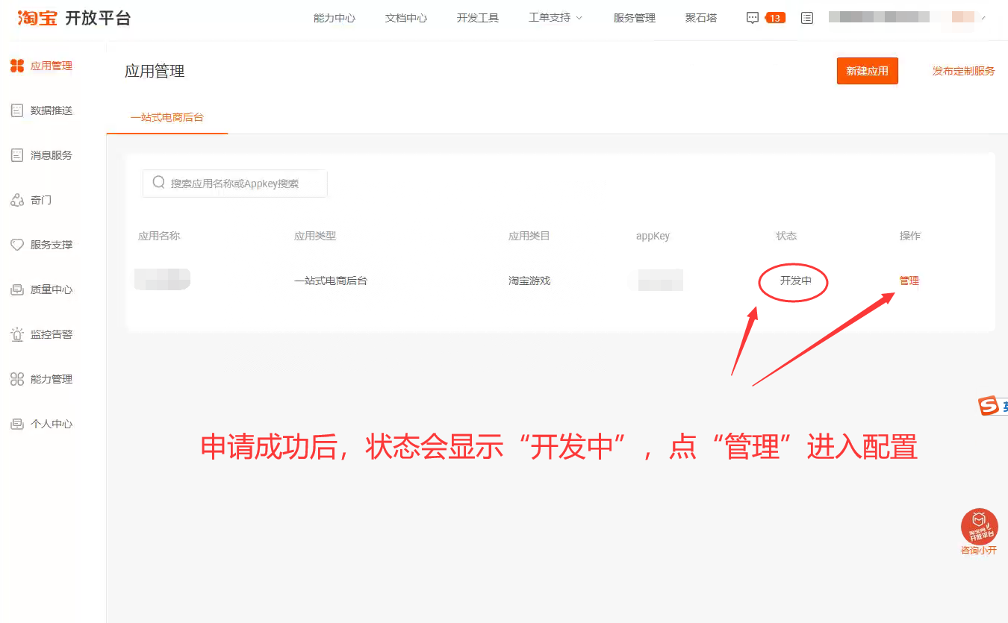The width and height of the screenshot is (1008, 623).
Task: Go to 服务支撑 in sidebar
Action: (52, 245)
